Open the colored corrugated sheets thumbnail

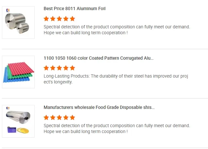(18, 72)
